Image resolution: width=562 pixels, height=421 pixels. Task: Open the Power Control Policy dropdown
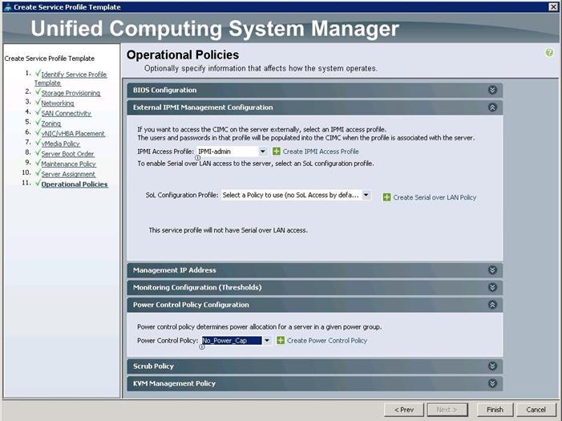267,340
